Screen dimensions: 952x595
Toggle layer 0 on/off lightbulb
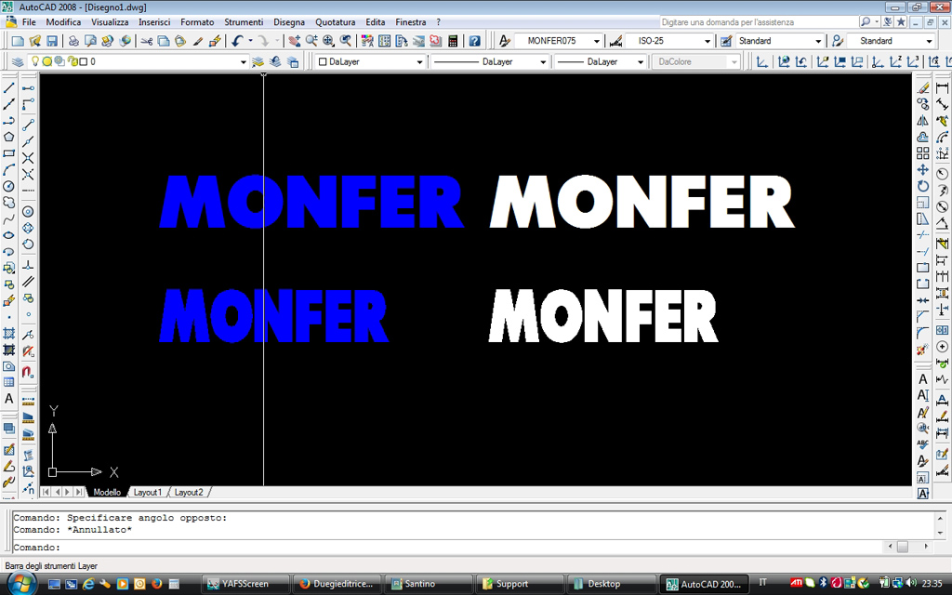tap(35, 61)
